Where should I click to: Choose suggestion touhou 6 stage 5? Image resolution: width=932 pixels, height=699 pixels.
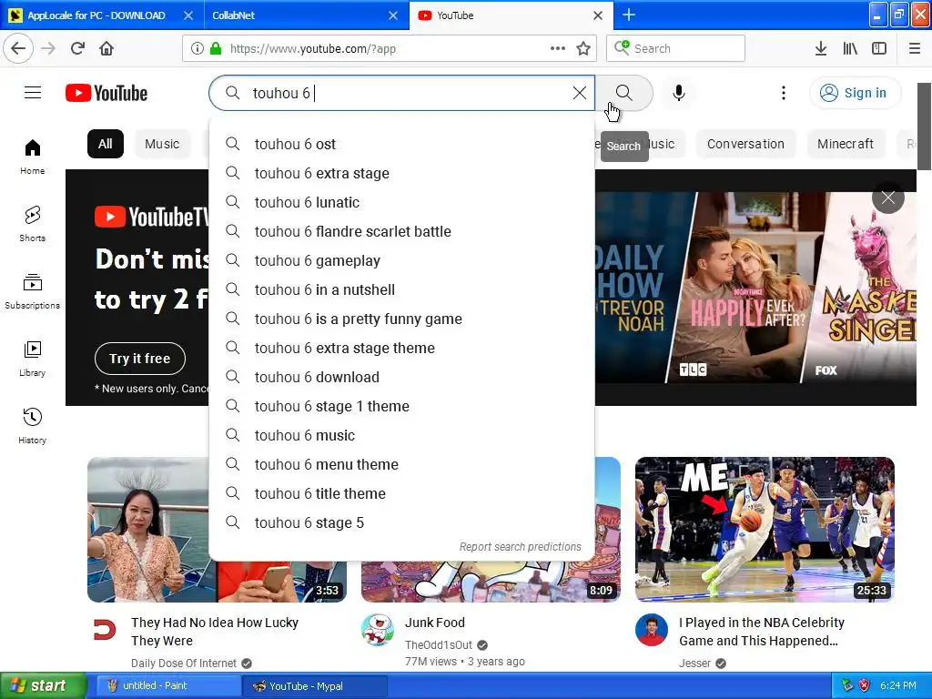[x=401, y=523]
